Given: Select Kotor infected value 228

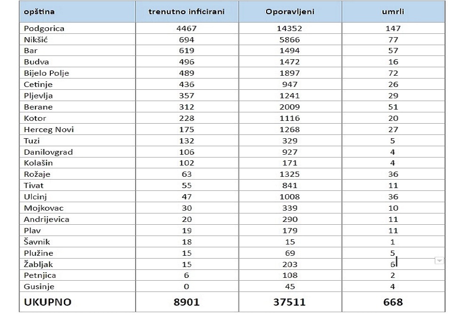Looking at the screenshot, I should tap(186, 118).
